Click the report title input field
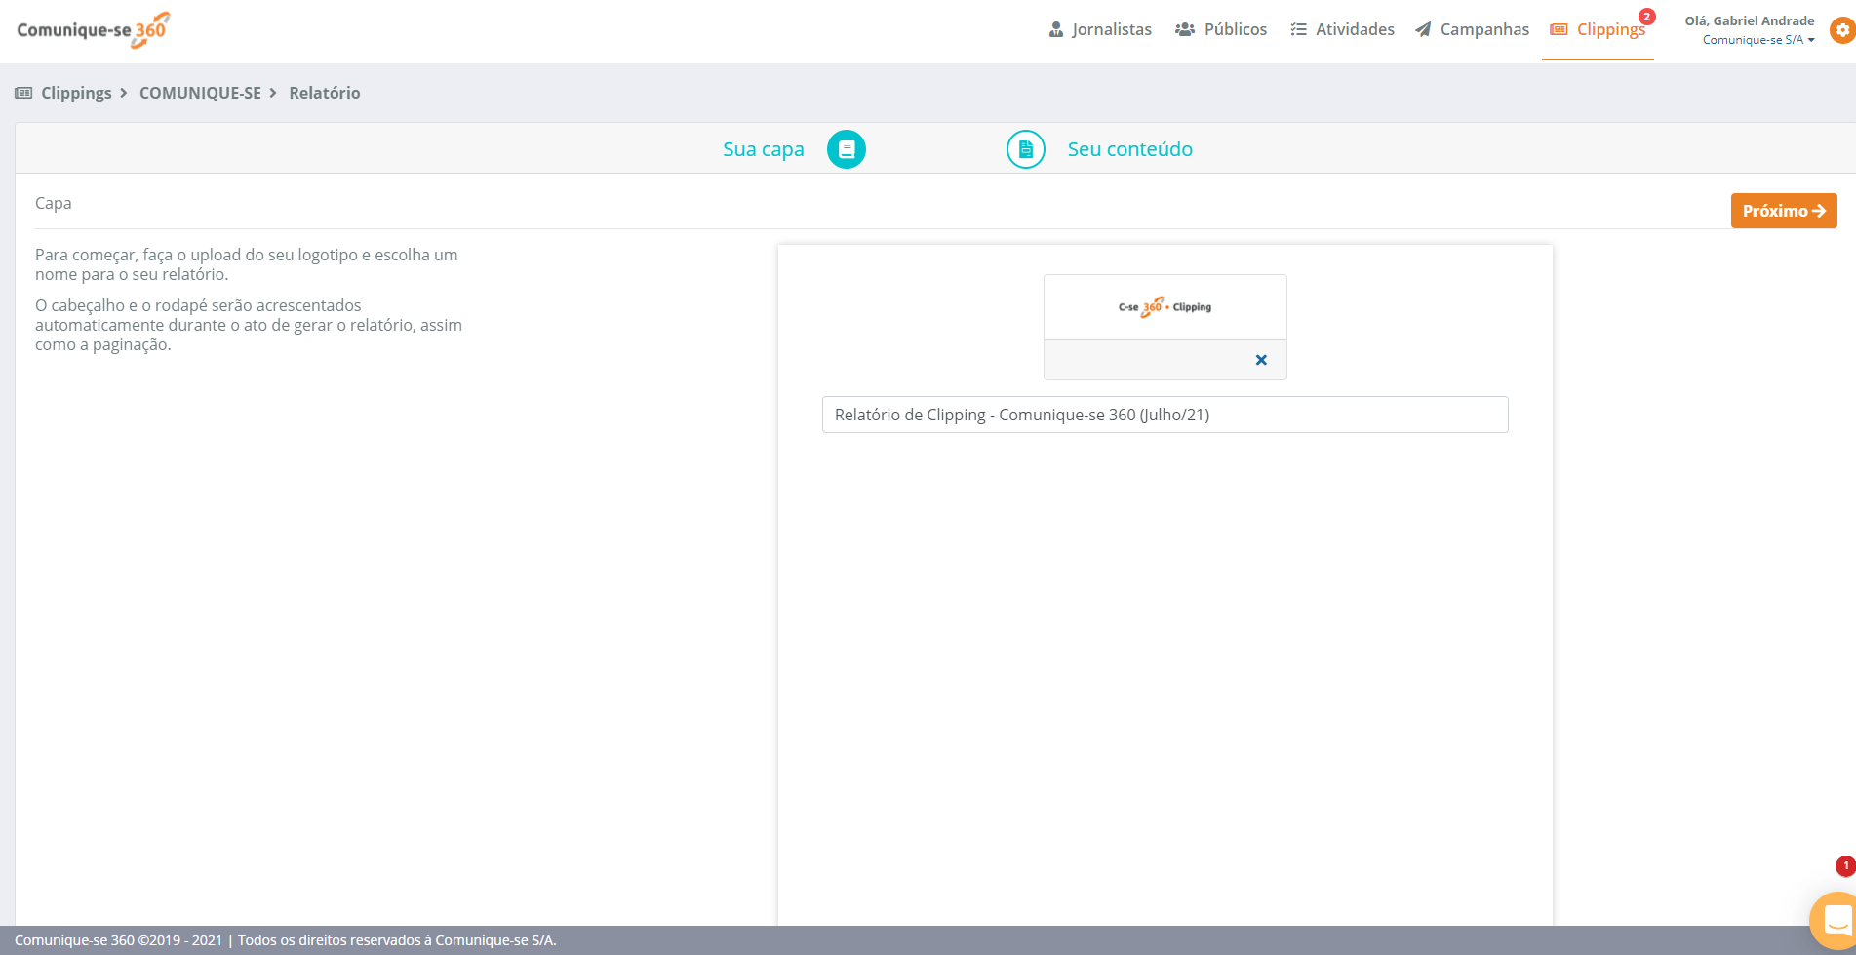1856x955 pixels. 1165,415
